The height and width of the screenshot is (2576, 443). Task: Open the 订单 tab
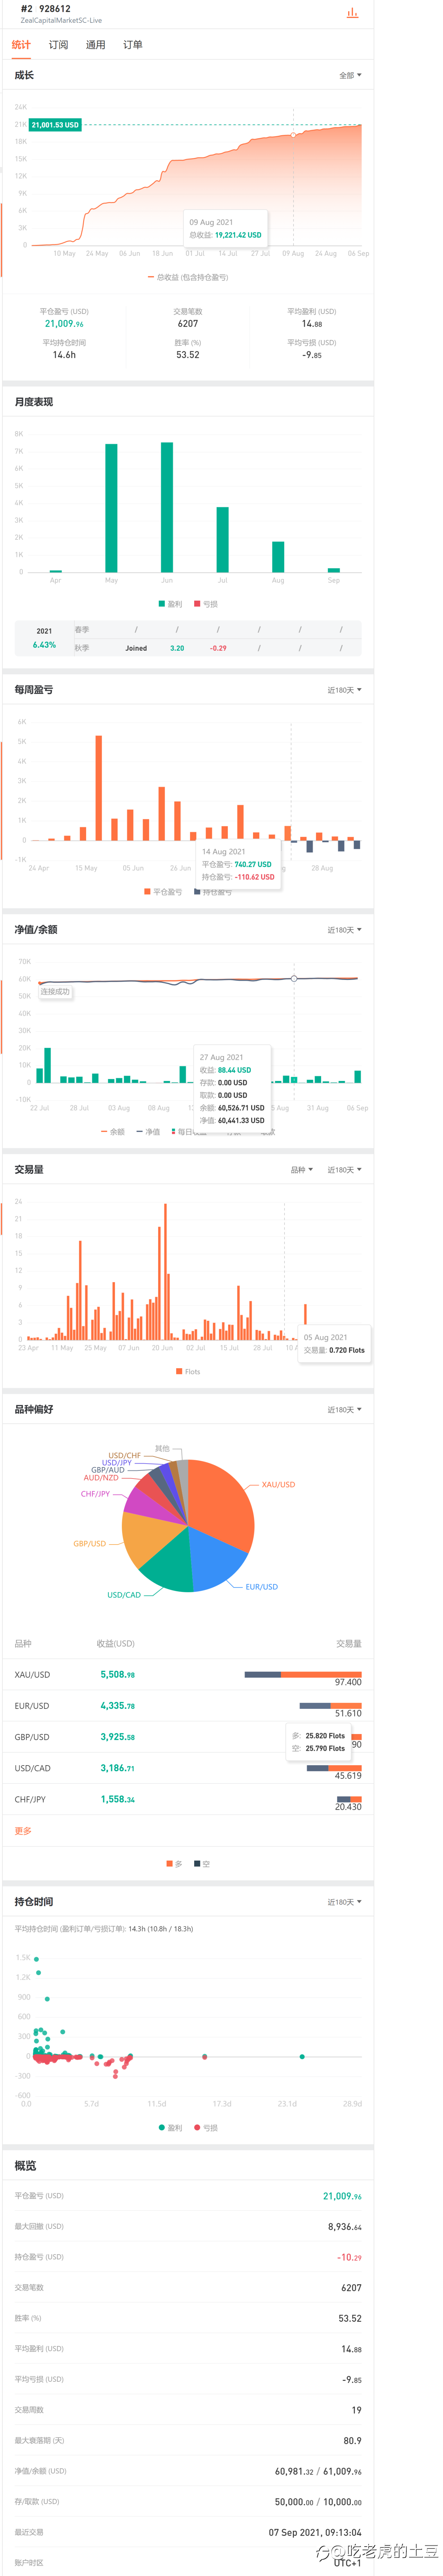(x=133, y=45)
